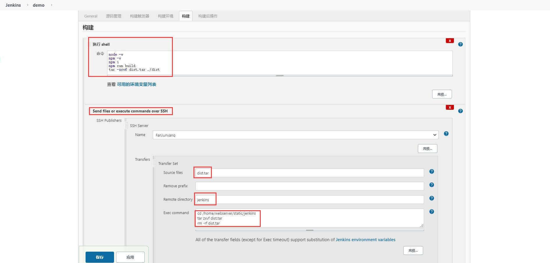Open the 可用的环境变量列表 link
This screenshot has height=263, width=550.
tap(136, 84)
